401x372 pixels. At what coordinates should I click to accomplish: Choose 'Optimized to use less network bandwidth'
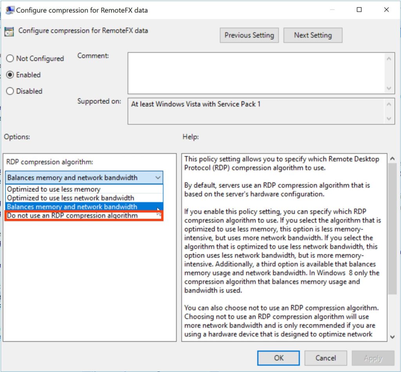(70, 198)
